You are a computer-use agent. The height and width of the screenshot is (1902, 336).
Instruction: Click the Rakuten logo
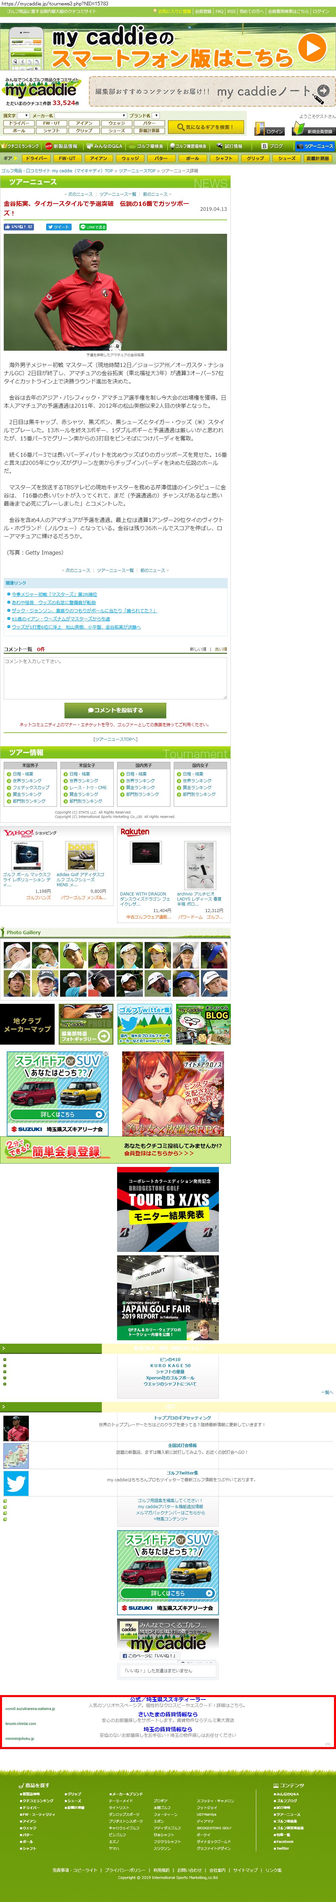click(135, 832)
